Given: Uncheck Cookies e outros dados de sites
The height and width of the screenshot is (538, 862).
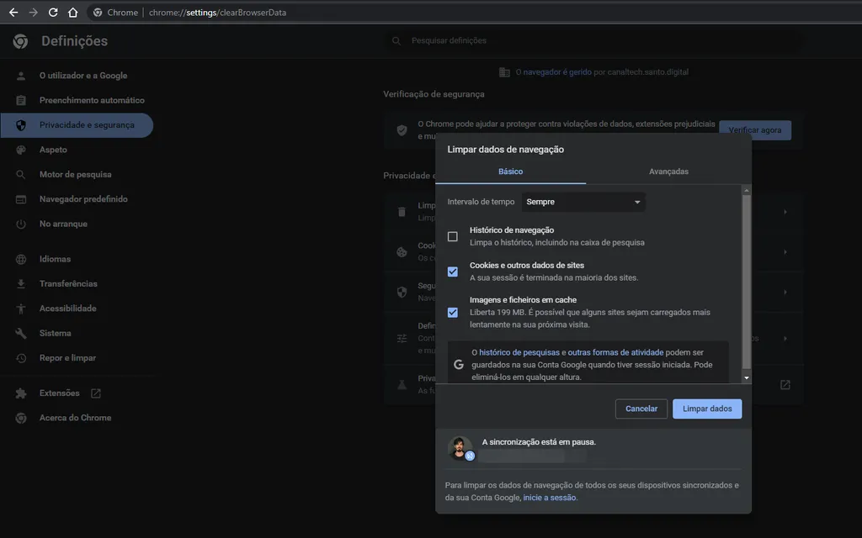Looking at the screenshot, I should (453, 272).
